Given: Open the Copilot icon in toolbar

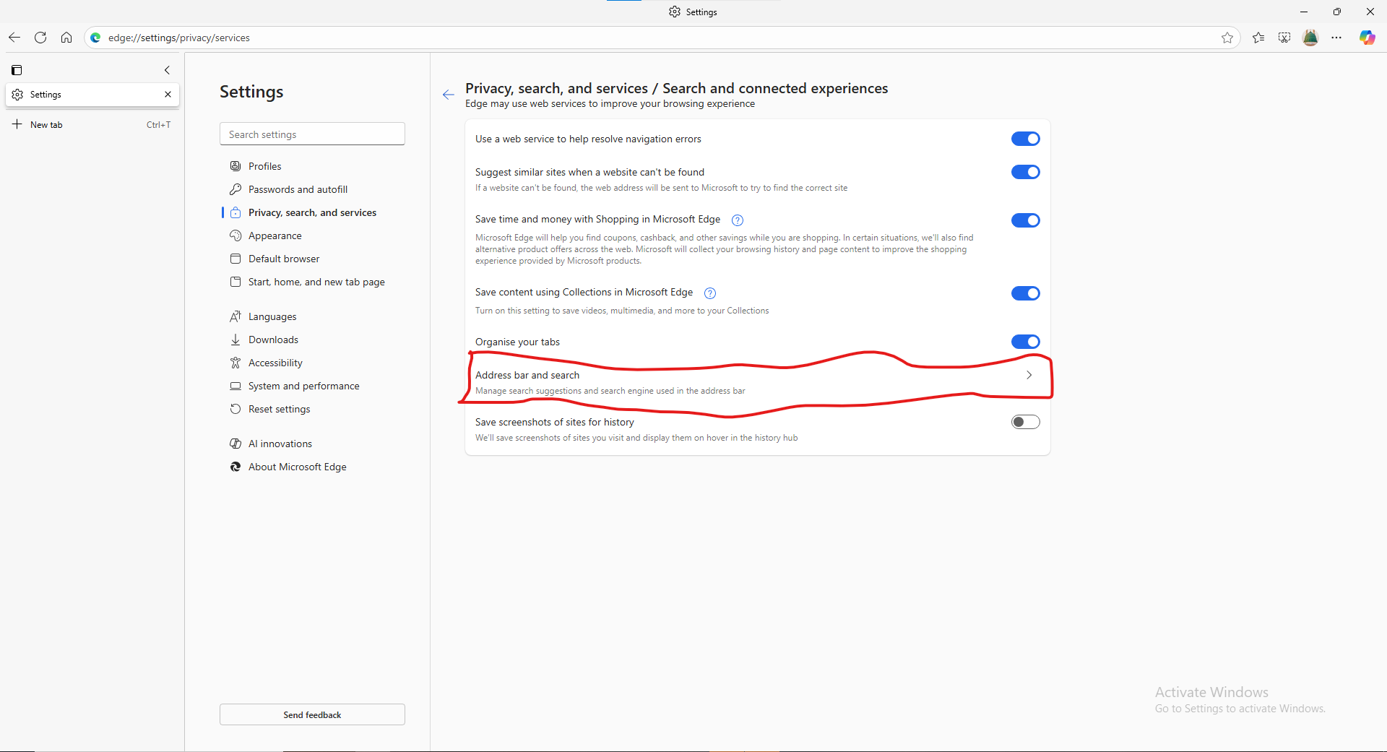Looking at the screenshot, I should tap(1367, 38).
